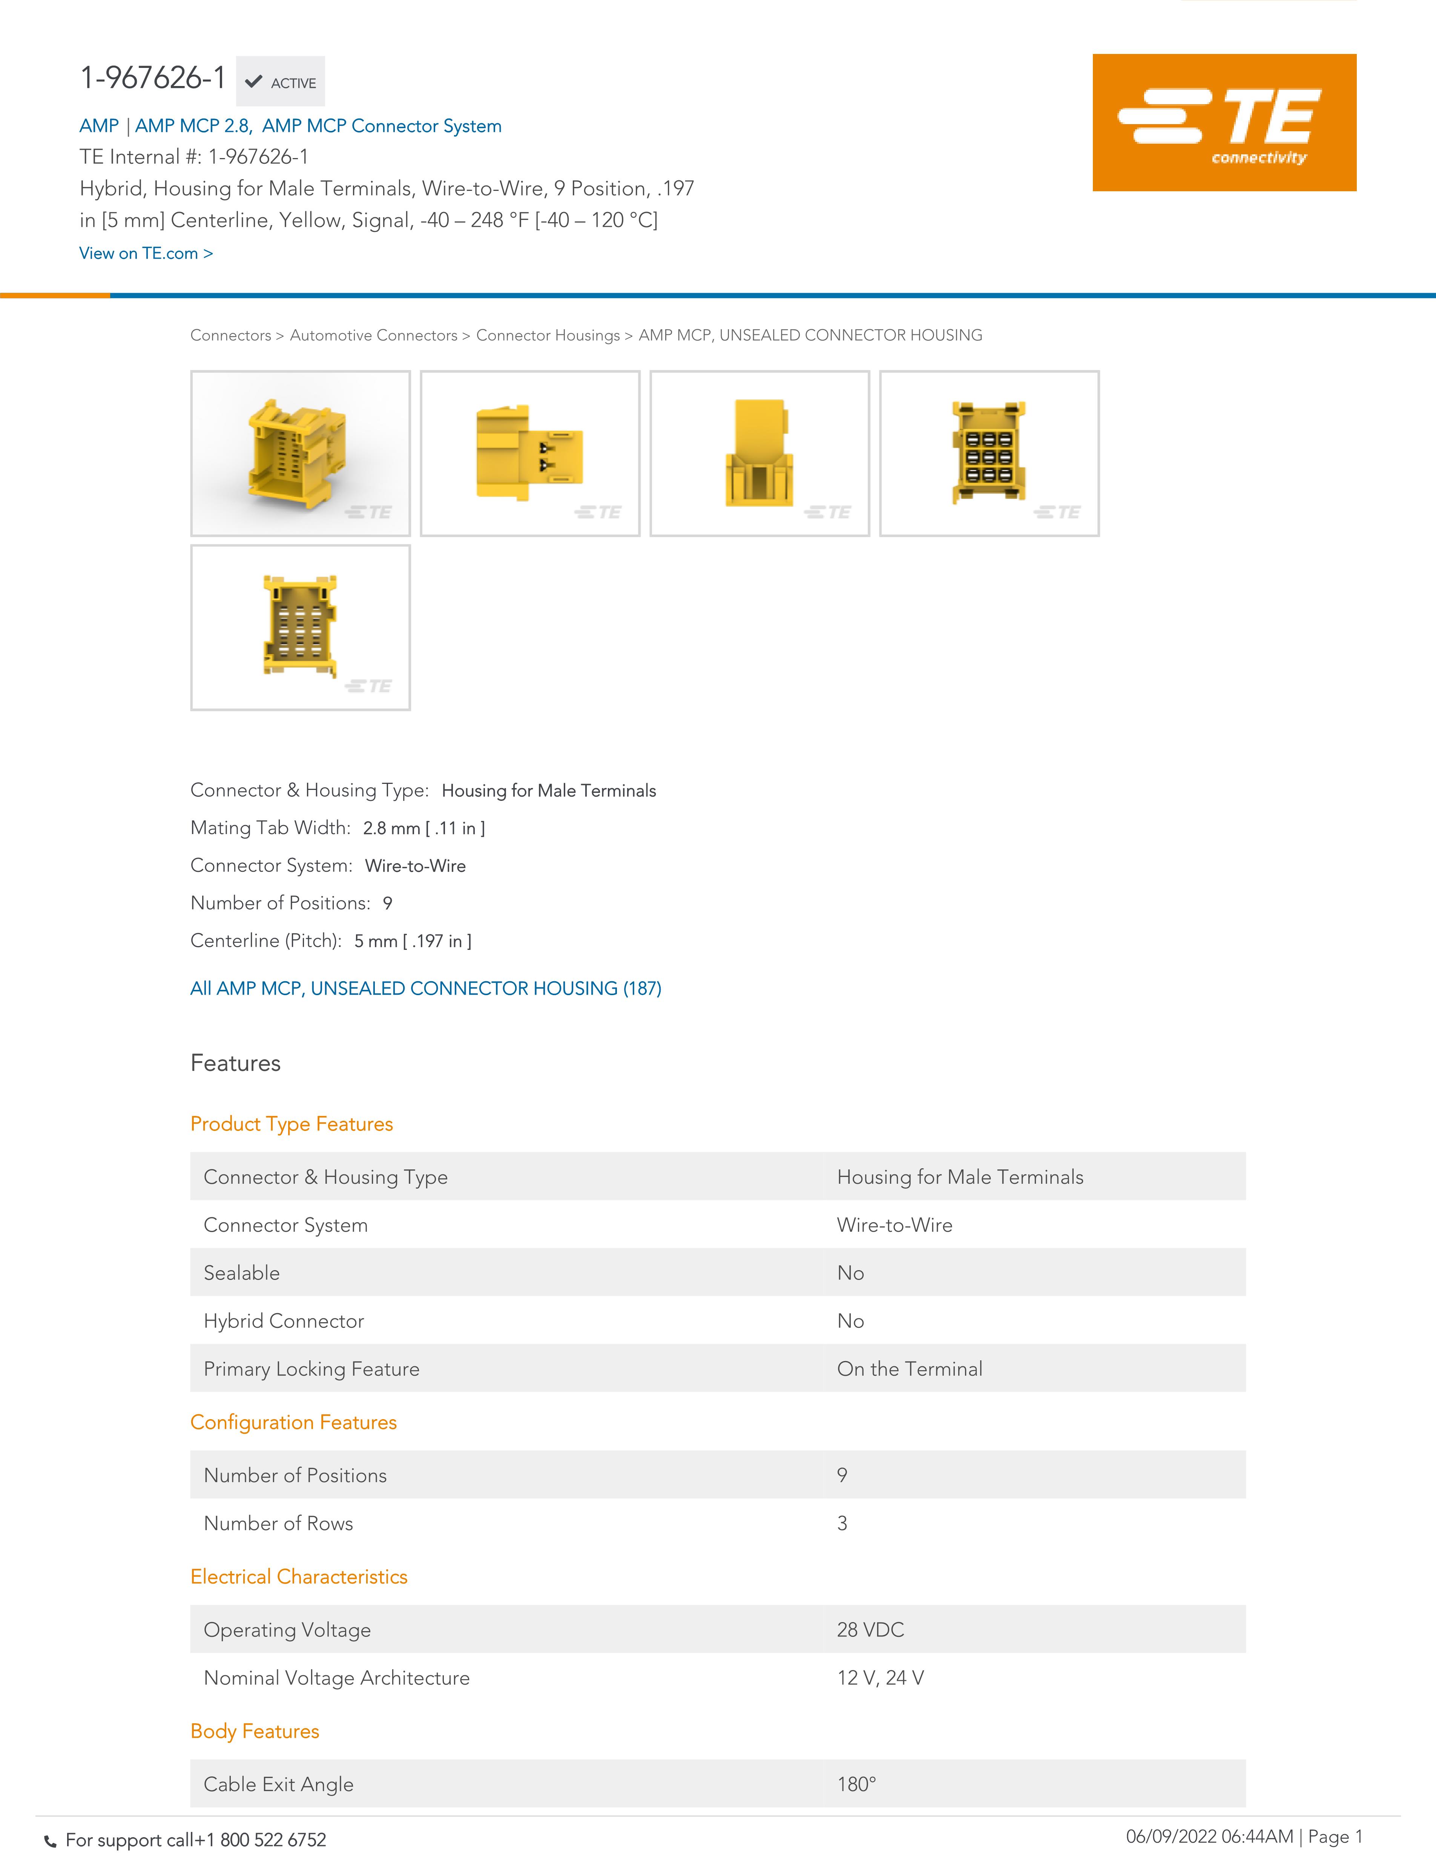Open the AMP MCP 2.8 link
The image size is (1436, 1859).
(x=192, y=126)
